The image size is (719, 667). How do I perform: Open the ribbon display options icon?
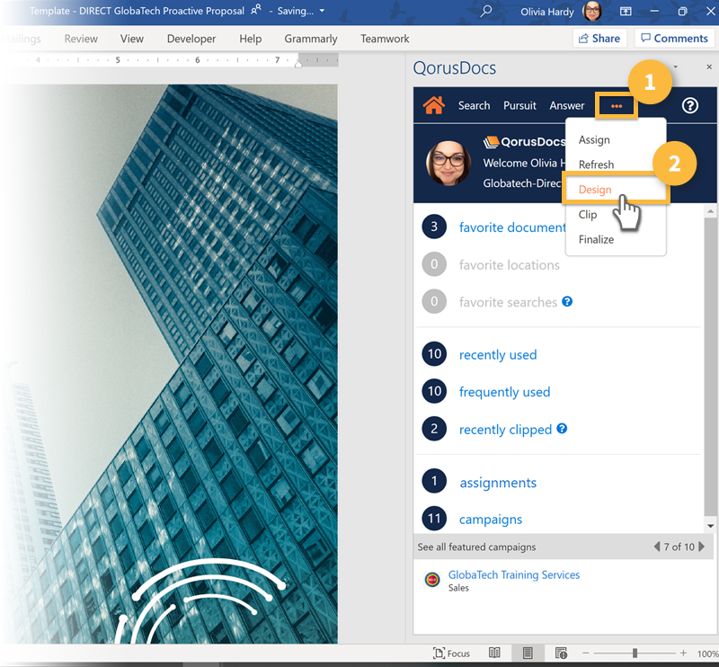(626, 12)
